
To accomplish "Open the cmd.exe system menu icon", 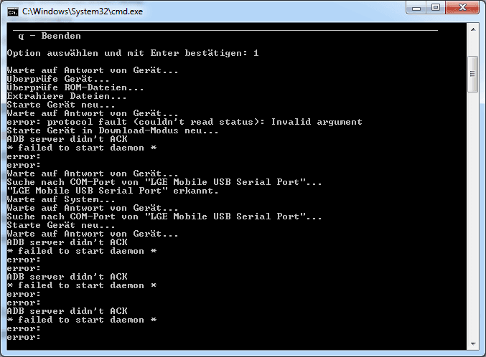I will pos(13,11).
